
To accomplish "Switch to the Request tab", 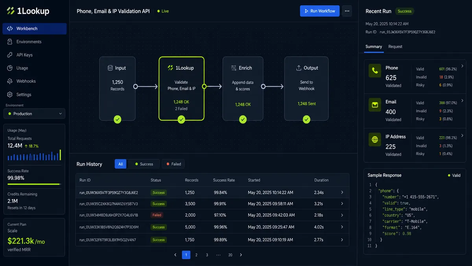I will pos(395,46).
